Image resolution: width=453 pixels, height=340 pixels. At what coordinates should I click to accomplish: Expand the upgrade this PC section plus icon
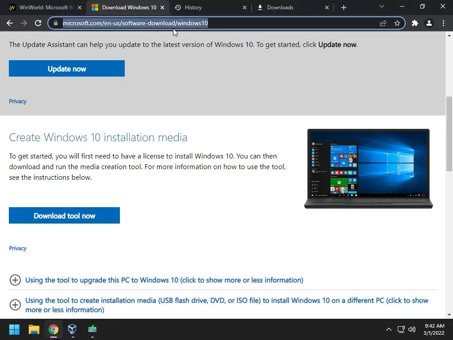click(15, 280)
